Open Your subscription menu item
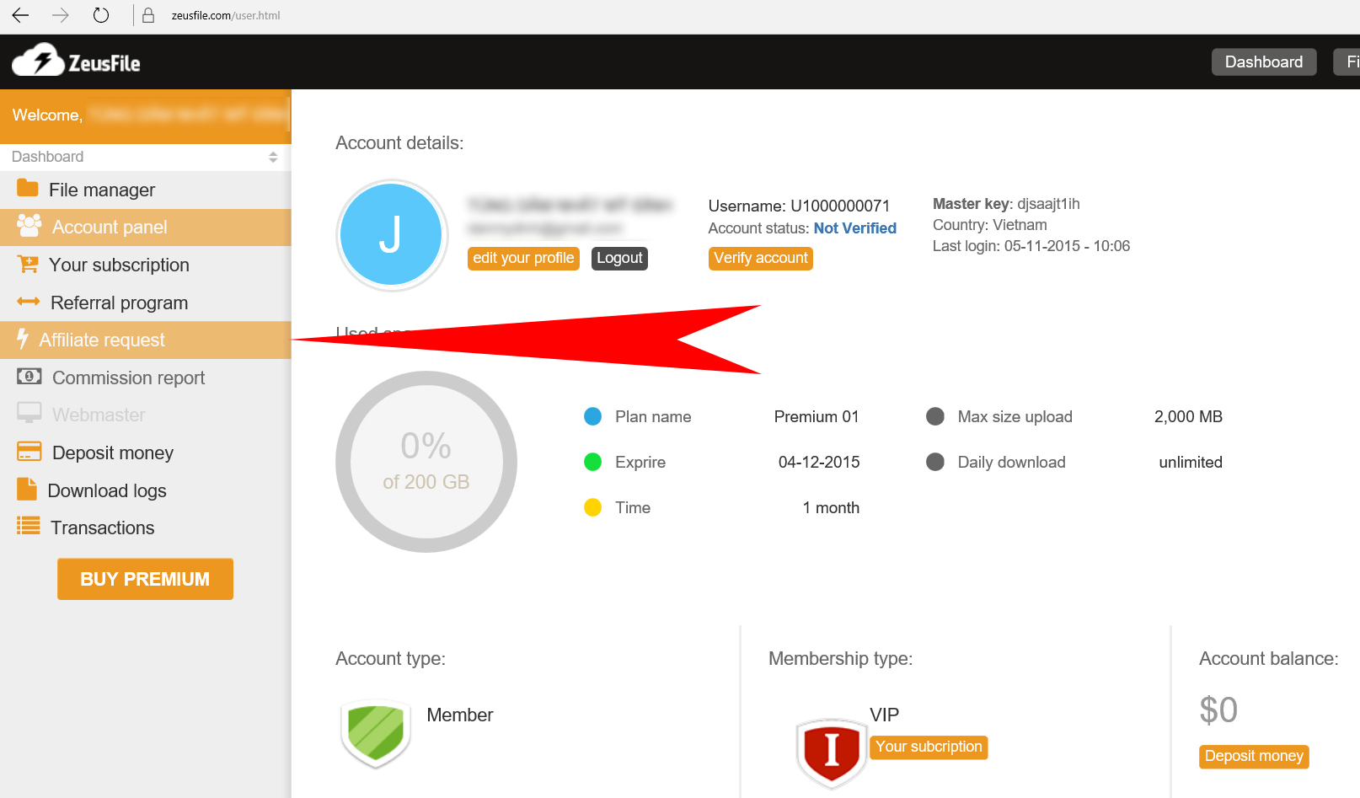 [145, 265]
